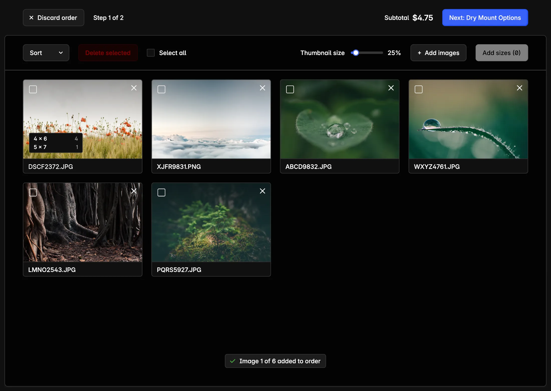Remove XJFR9831.PNG with the X icon

[x=262, y=88]
